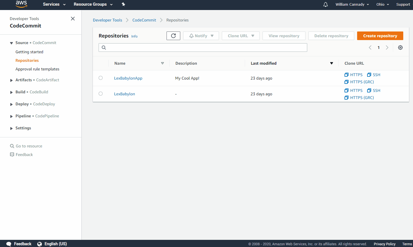Go to next page of repositories
Image resolution: width=413 pixels, height=247 pixels.
pyautogui.click(x=387, y=48)
